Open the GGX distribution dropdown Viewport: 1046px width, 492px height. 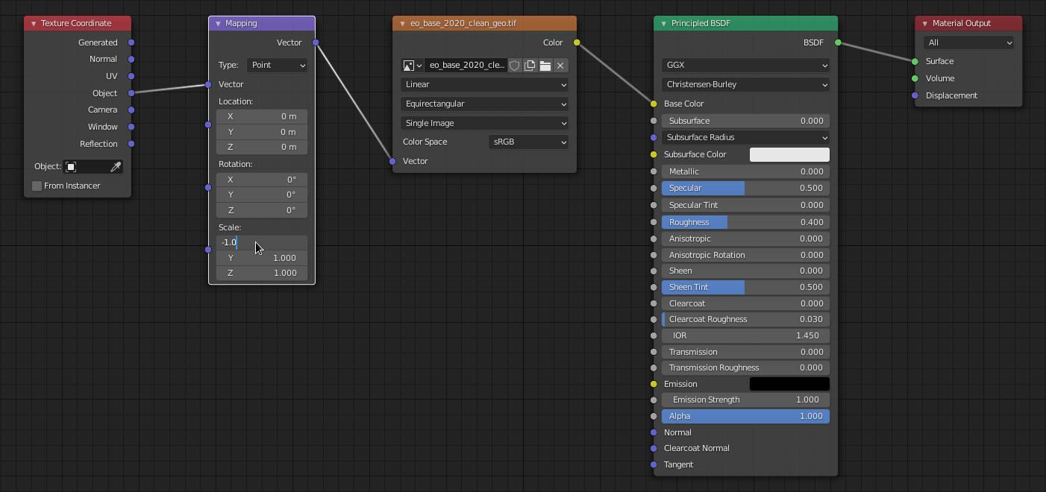(x=745, y=65)
